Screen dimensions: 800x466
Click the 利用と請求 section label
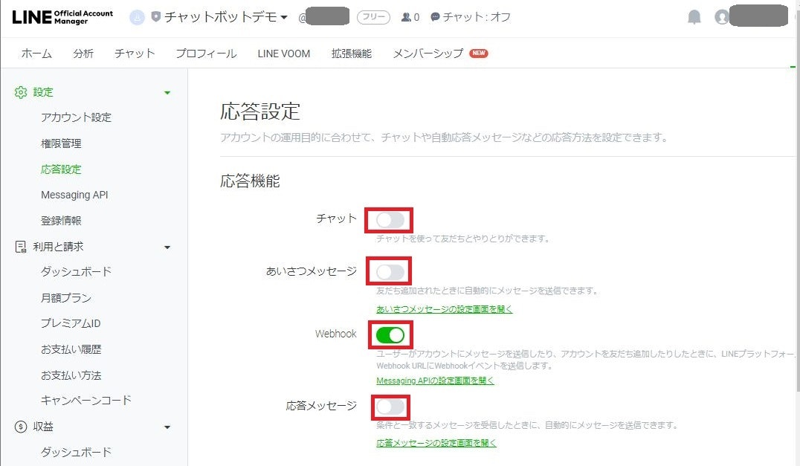58,247
